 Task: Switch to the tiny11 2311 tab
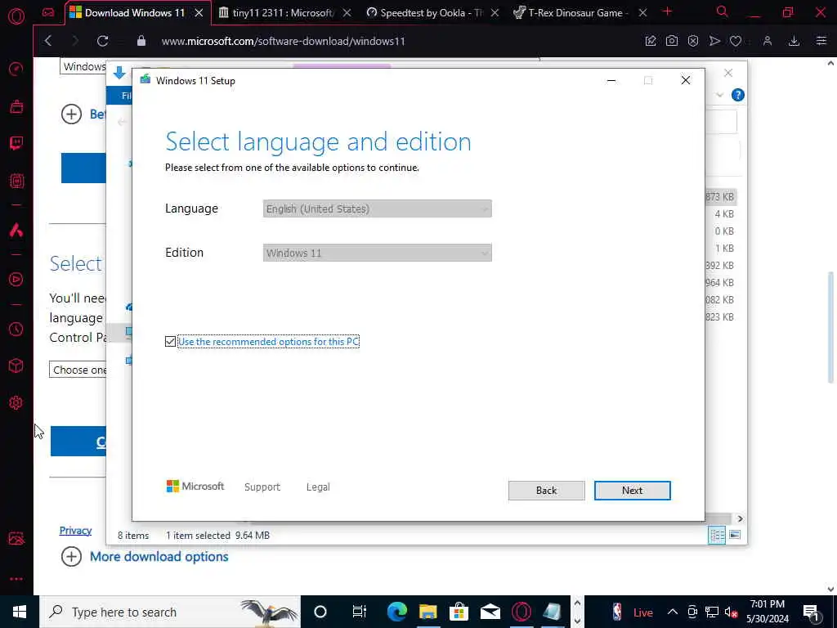click(x=283, y=13)
